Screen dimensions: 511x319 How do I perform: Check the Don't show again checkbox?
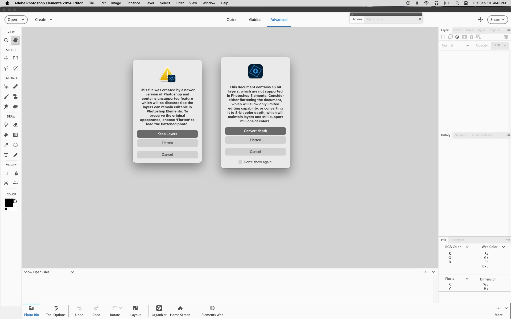(x=240, y=162)
